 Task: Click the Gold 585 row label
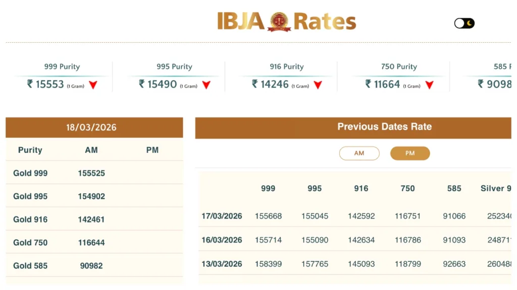click(30, 265)
